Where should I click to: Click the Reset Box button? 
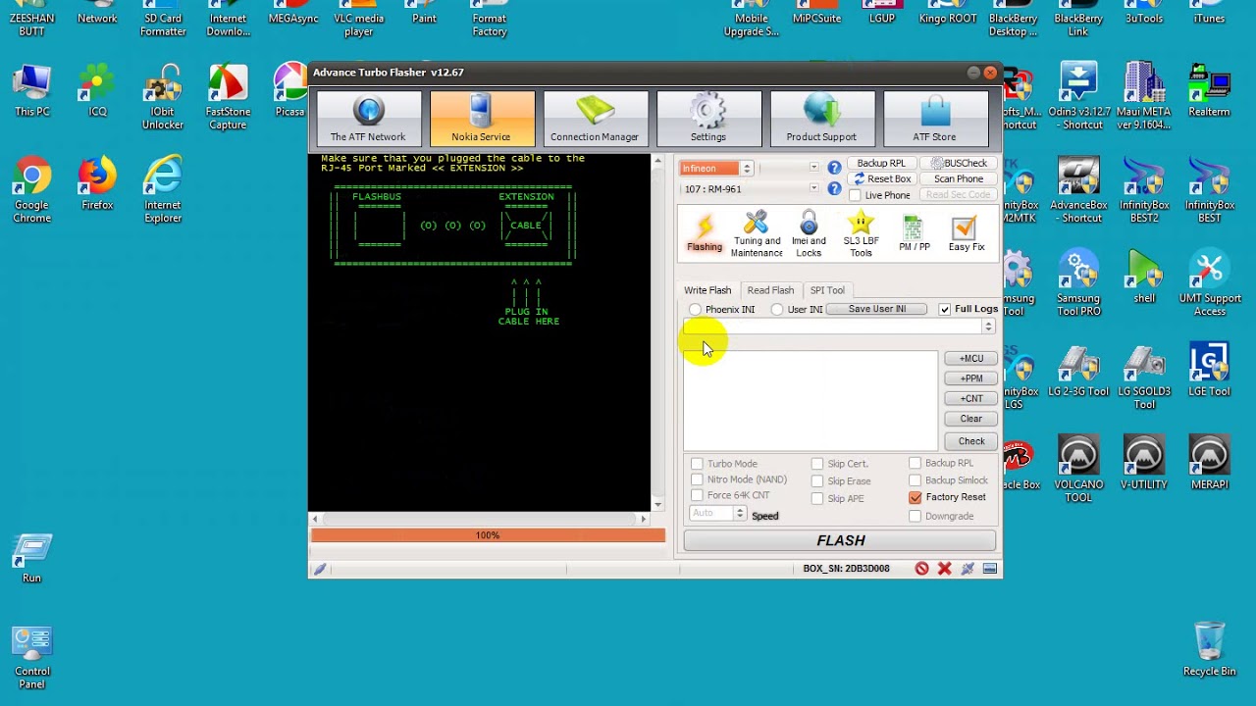point(881,179)
